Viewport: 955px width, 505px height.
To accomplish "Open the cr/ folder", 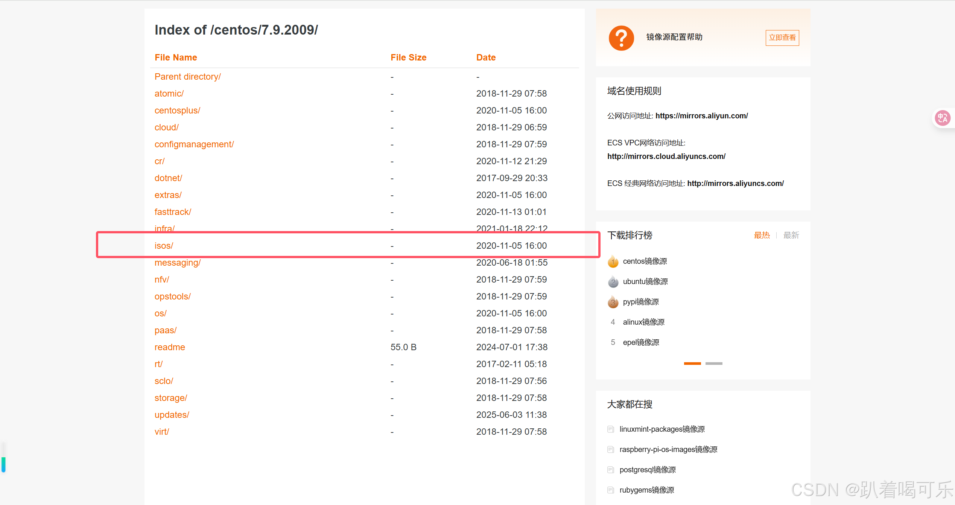I will 160,161.
